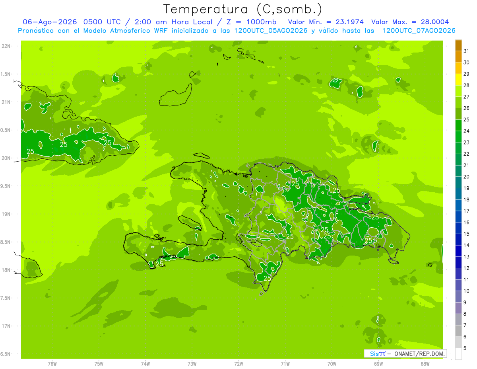The image size is (477, 369).
Task: Click the legend scale value 23
Action: point(467,143)
